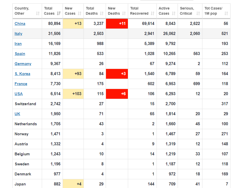This screenshot has height=188, width=239.
Task: Sort by Serious, Critical arrow icon
Action: pos(198,13)
